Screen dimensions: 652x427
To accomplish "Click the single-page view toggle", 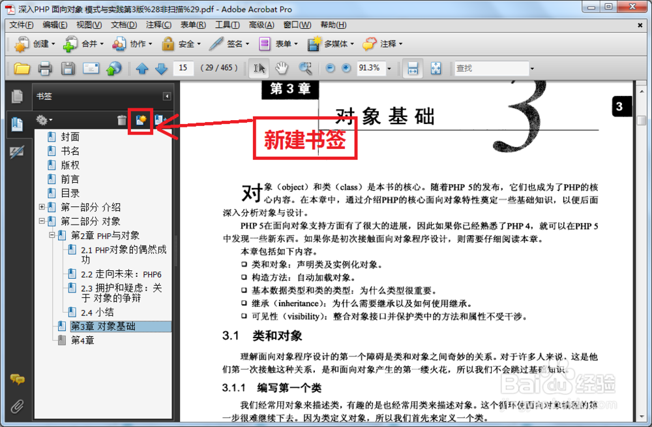I will click(x=413, y=68).
